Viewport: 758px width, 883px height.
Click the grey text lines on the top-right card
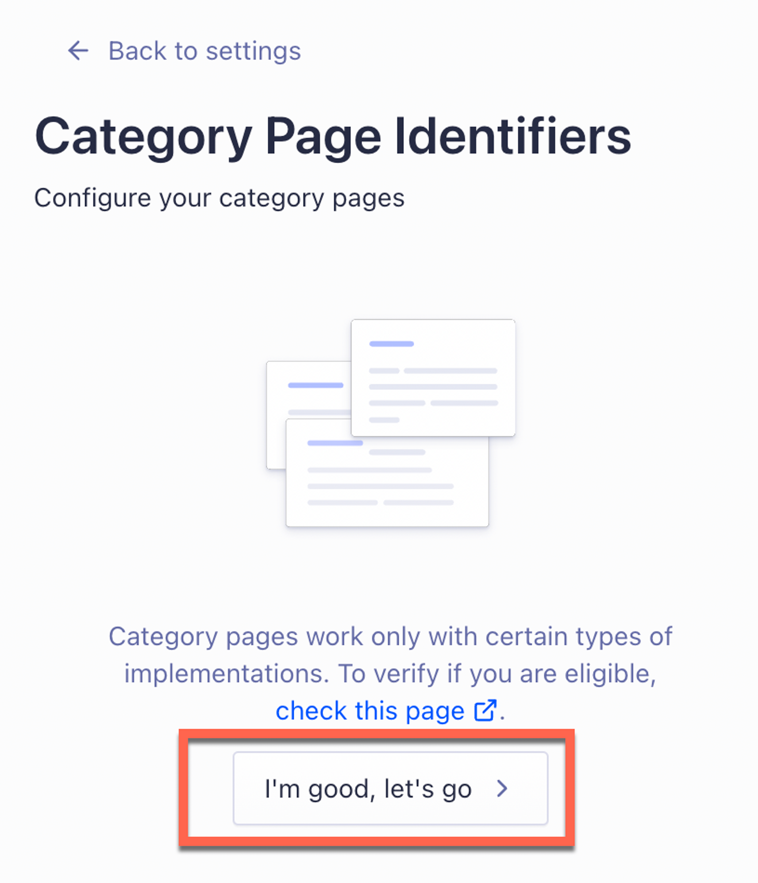pyautogui.click(x=433, y=387)
